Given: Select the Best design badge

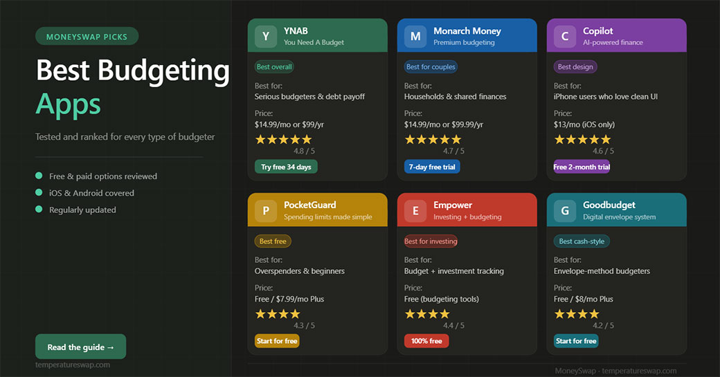Looking at the screenshot, I should coord(575,67).
